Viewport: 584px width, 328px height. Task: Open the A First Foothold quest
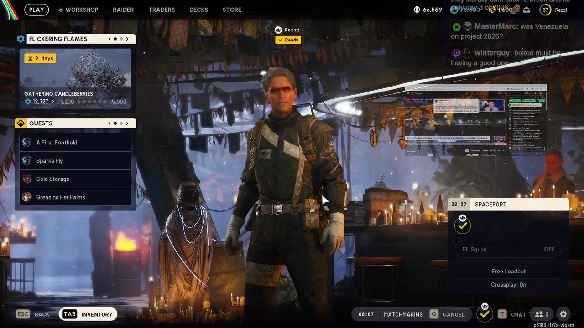[x=75, y=142]
